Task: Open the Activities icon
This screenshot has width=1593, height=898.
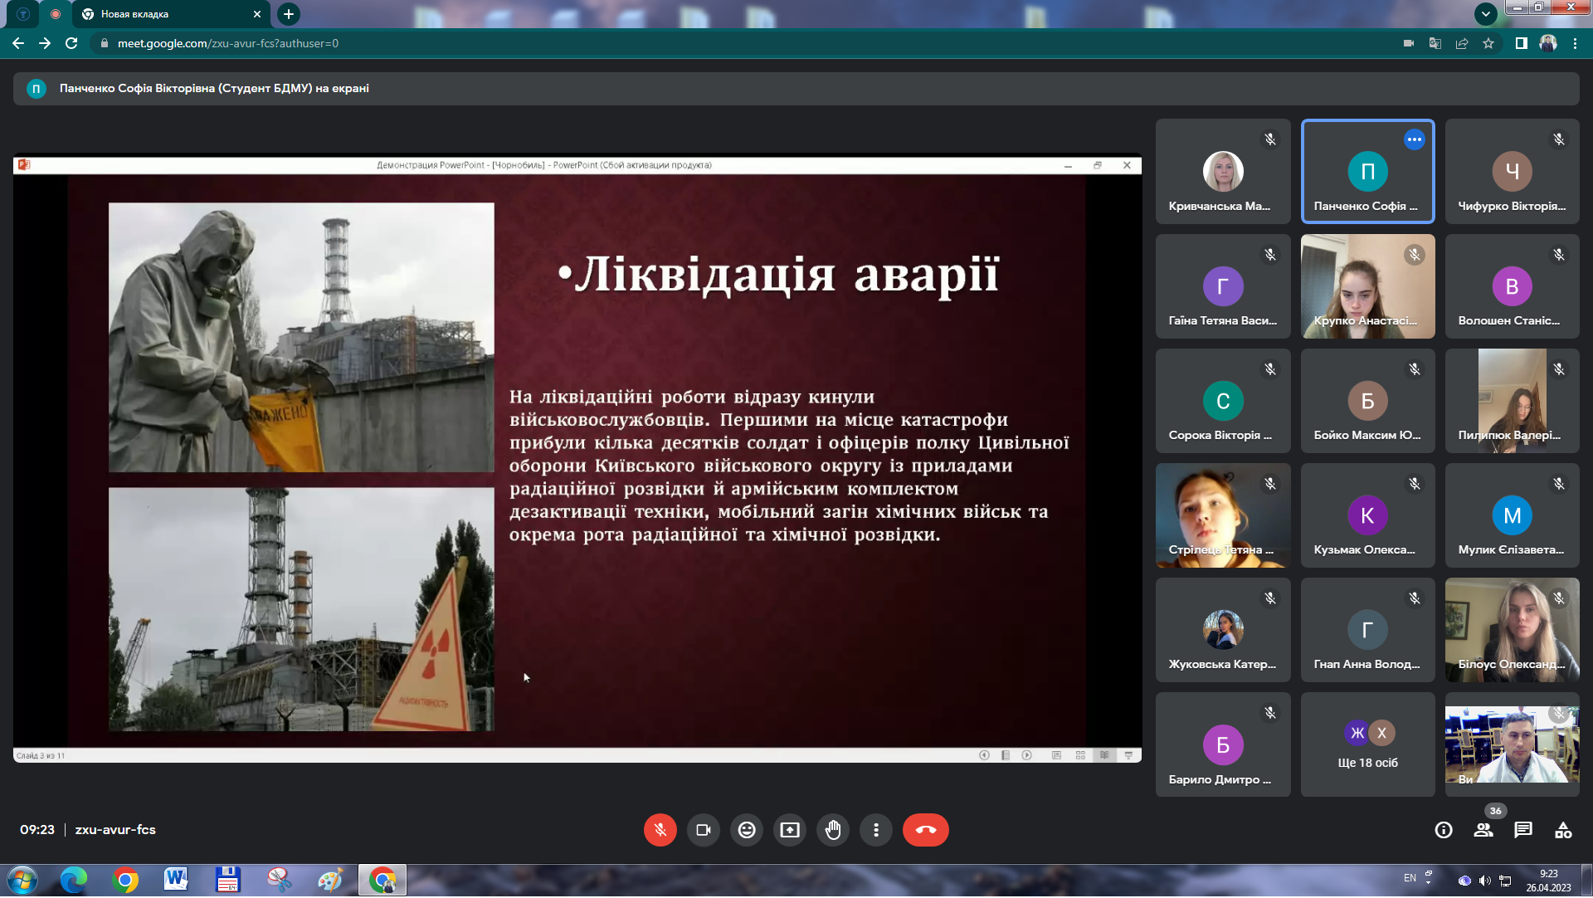Action: [1563, 830]
